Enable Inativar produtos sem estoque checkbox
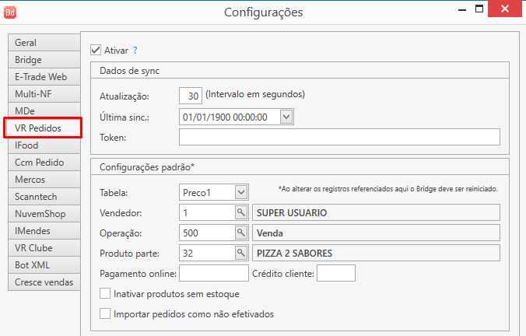 tap(105, 293)
